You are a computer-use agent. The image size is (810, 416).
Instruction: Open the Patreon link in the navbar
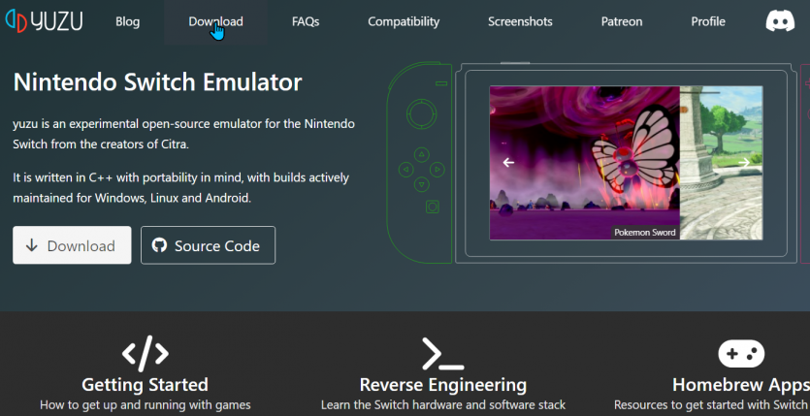tap(622, 21)
